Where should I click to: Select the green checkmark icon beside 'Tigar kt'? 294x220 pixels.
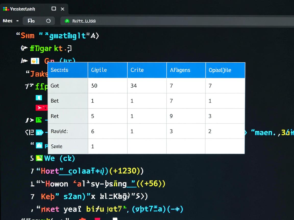(24, 48)
